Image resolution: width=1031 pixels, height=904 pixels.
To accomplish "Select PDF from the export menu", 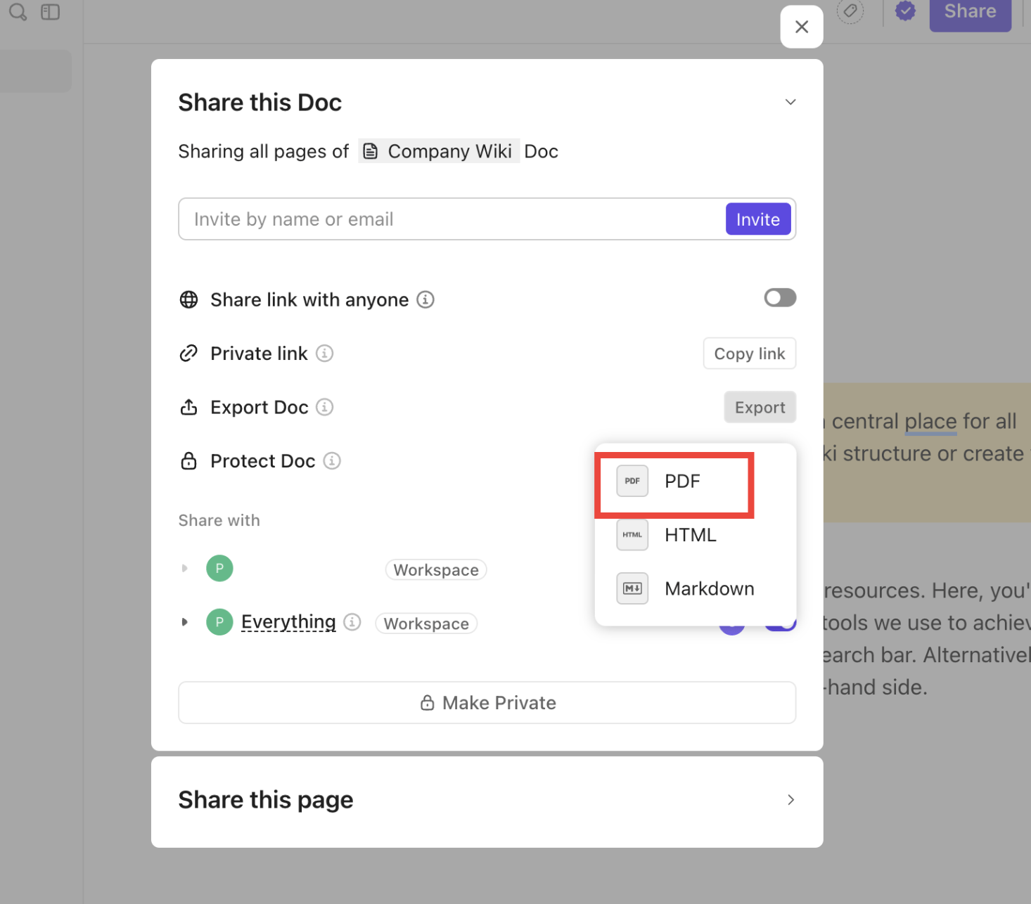I will (681, 482).
